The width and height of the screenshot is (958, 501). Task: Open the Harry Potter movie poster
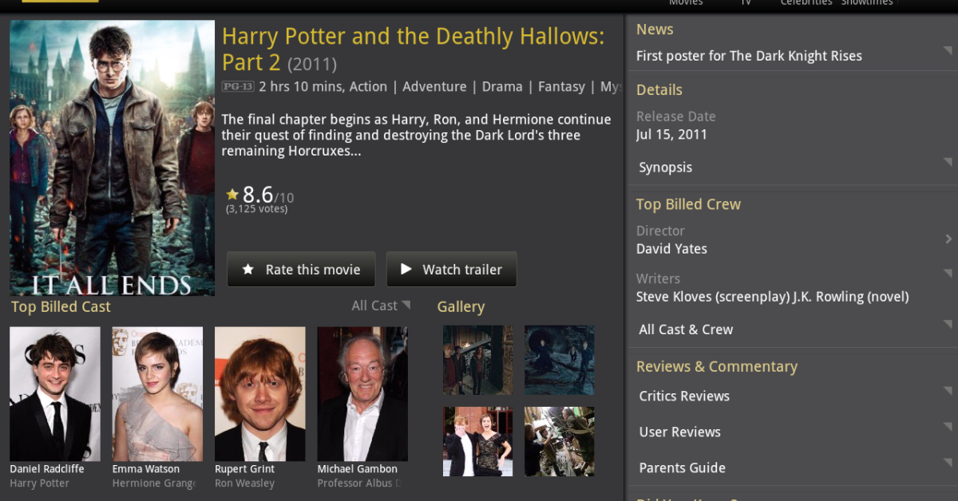click(112, 158)
